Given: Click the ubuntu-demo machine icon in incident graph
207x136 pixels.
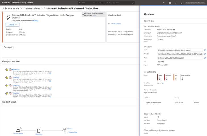Looking at the screenshot, I should tap(18, 131).
